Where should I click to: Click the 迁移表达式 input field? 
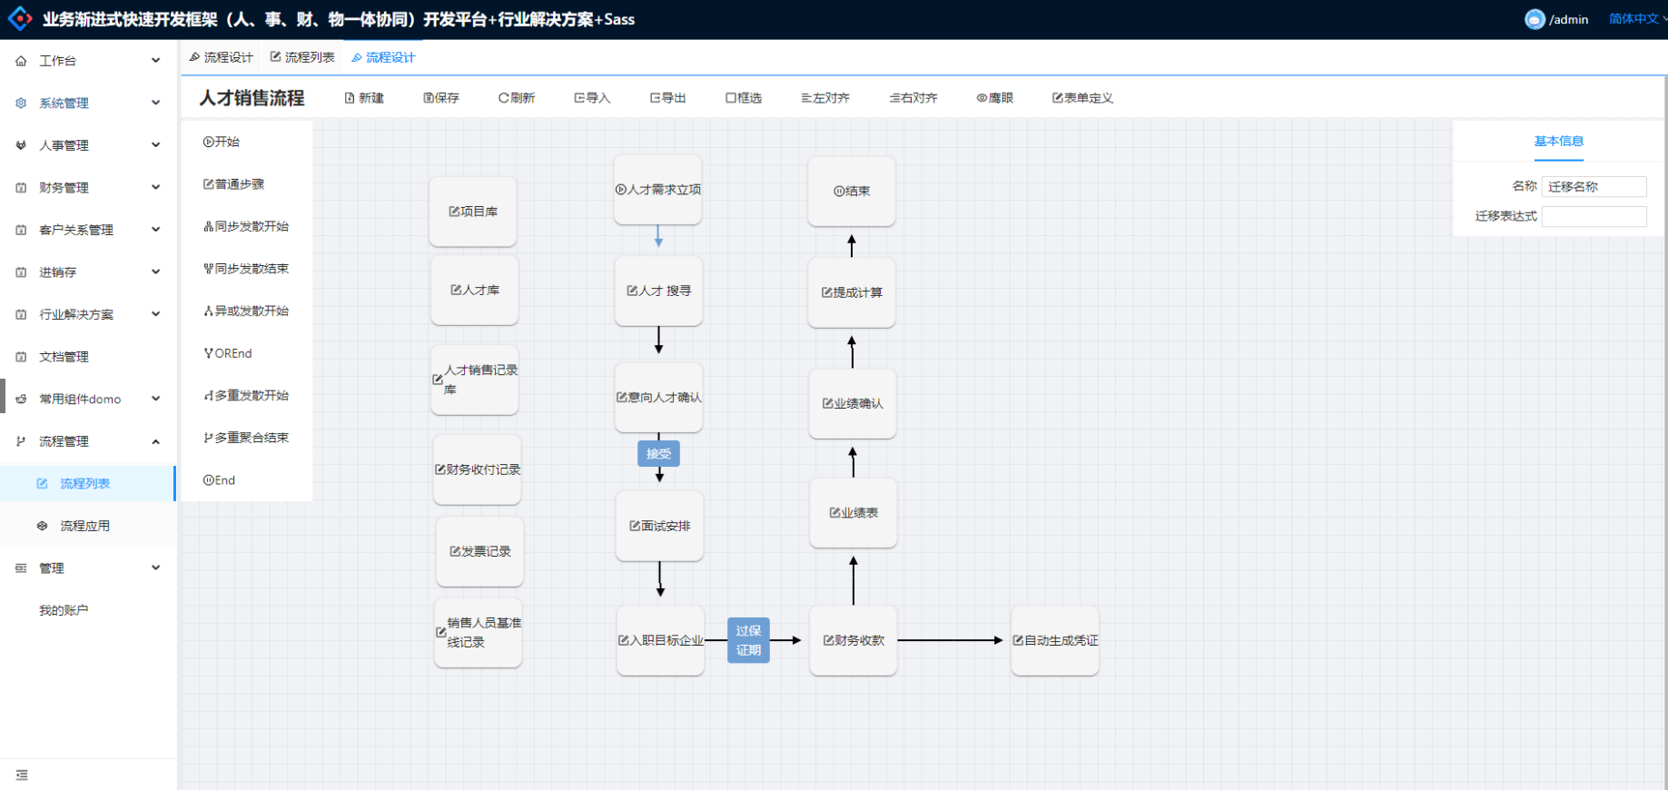click(x=1594, y=216)
